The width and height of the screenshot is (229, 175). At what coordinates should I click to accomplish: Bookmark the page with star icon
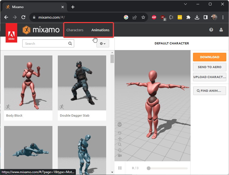pyautogui.click(x=143, y=17)
